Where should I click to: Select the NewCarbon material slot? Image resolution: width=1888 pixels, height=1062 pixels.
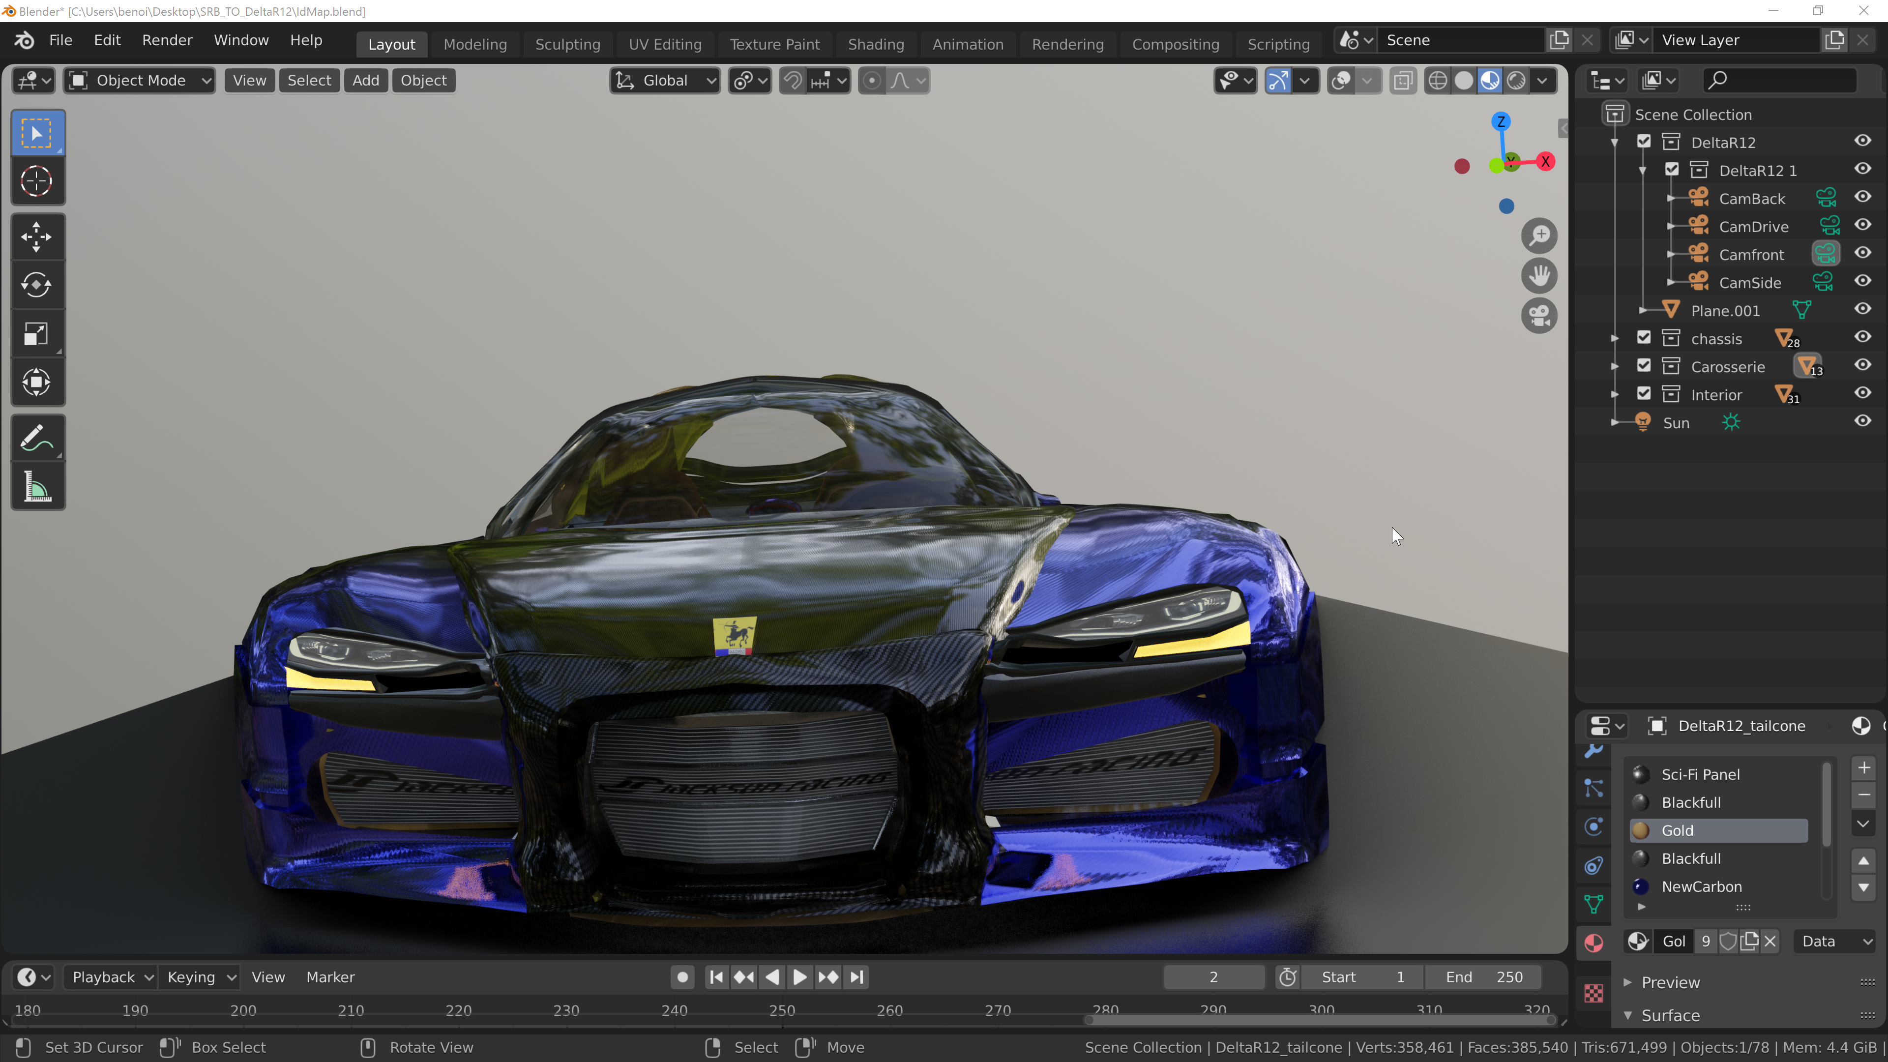point(1718,887)
